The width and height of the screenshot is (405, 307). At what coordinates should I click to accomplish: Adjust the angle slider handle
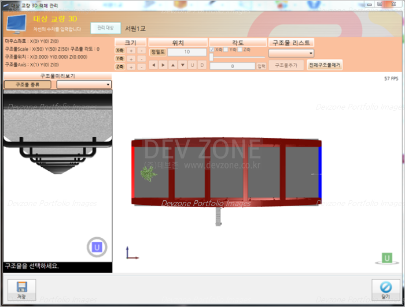click(211, 57)
